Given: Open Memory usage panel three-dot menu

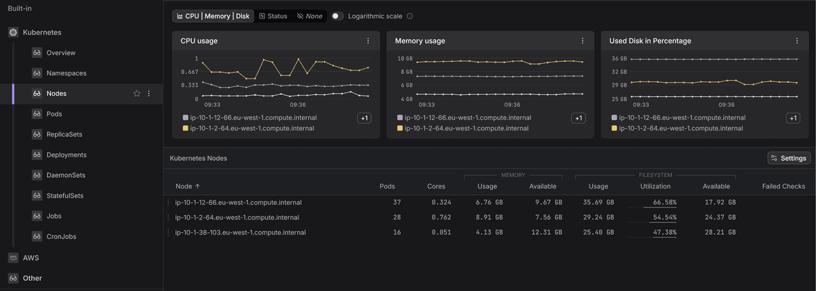Looking at the screenshot, I should click(x=583, y=41).
